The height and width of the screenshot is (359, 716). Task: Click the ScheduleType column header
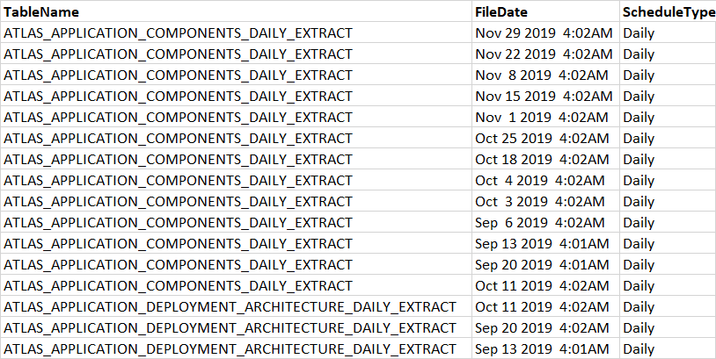667,12
